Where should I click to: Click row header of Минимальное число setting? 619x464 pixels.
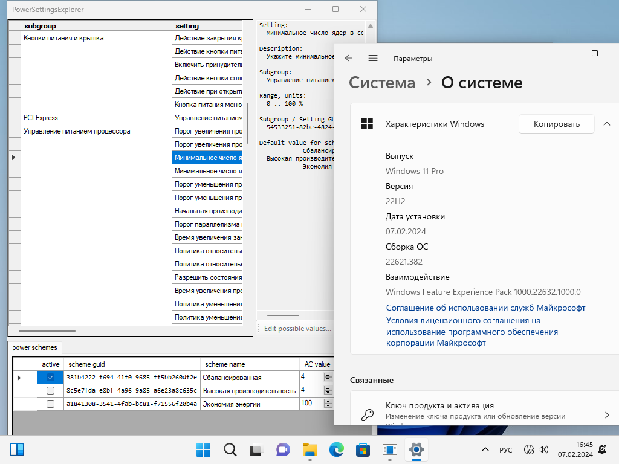pos(15,158)
